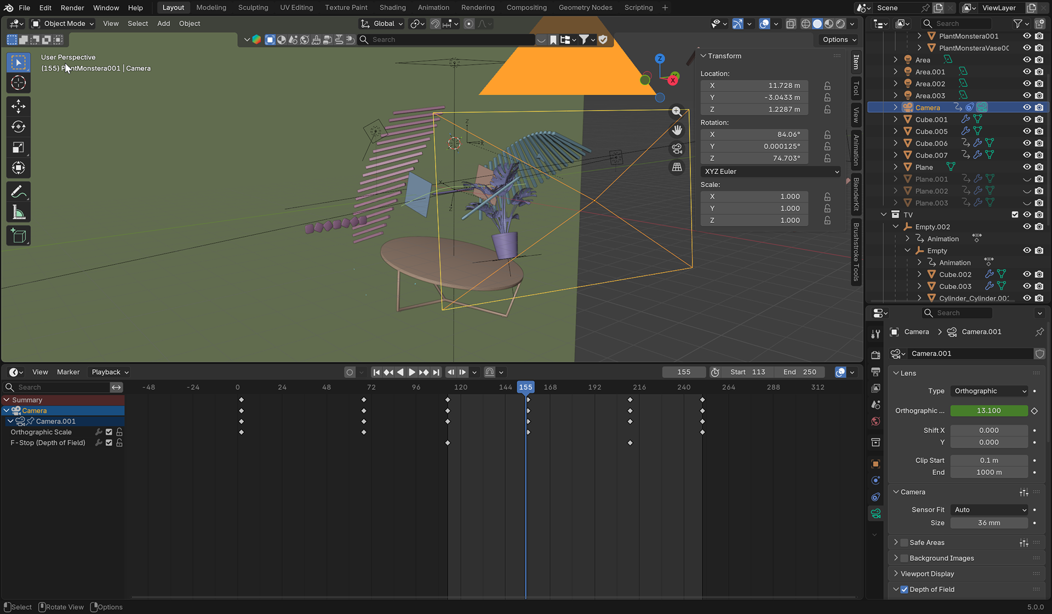
Task: Hide Cube.005 with eye icon
Action: 1027,131
